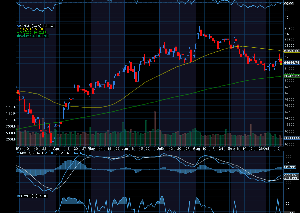The height and width of the screenshot is (213, 300).
Task: Click the "45000" price axis label
Action: 289,144
